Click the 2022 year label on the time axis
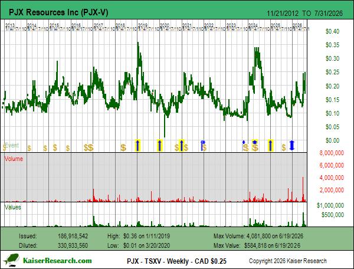The image size is (354, 269). 209,25
